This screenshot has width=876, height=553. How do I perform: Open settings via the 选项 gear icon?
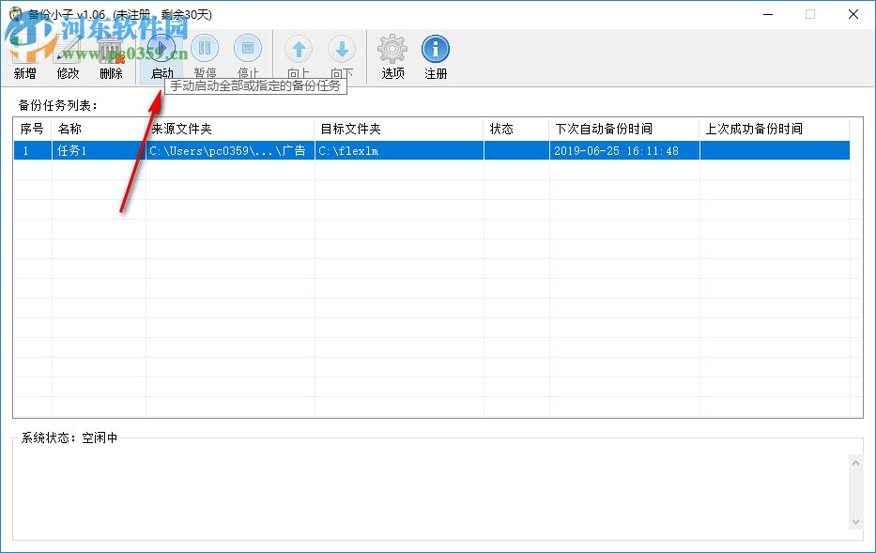pyautogui.click(x=391, y=47)
